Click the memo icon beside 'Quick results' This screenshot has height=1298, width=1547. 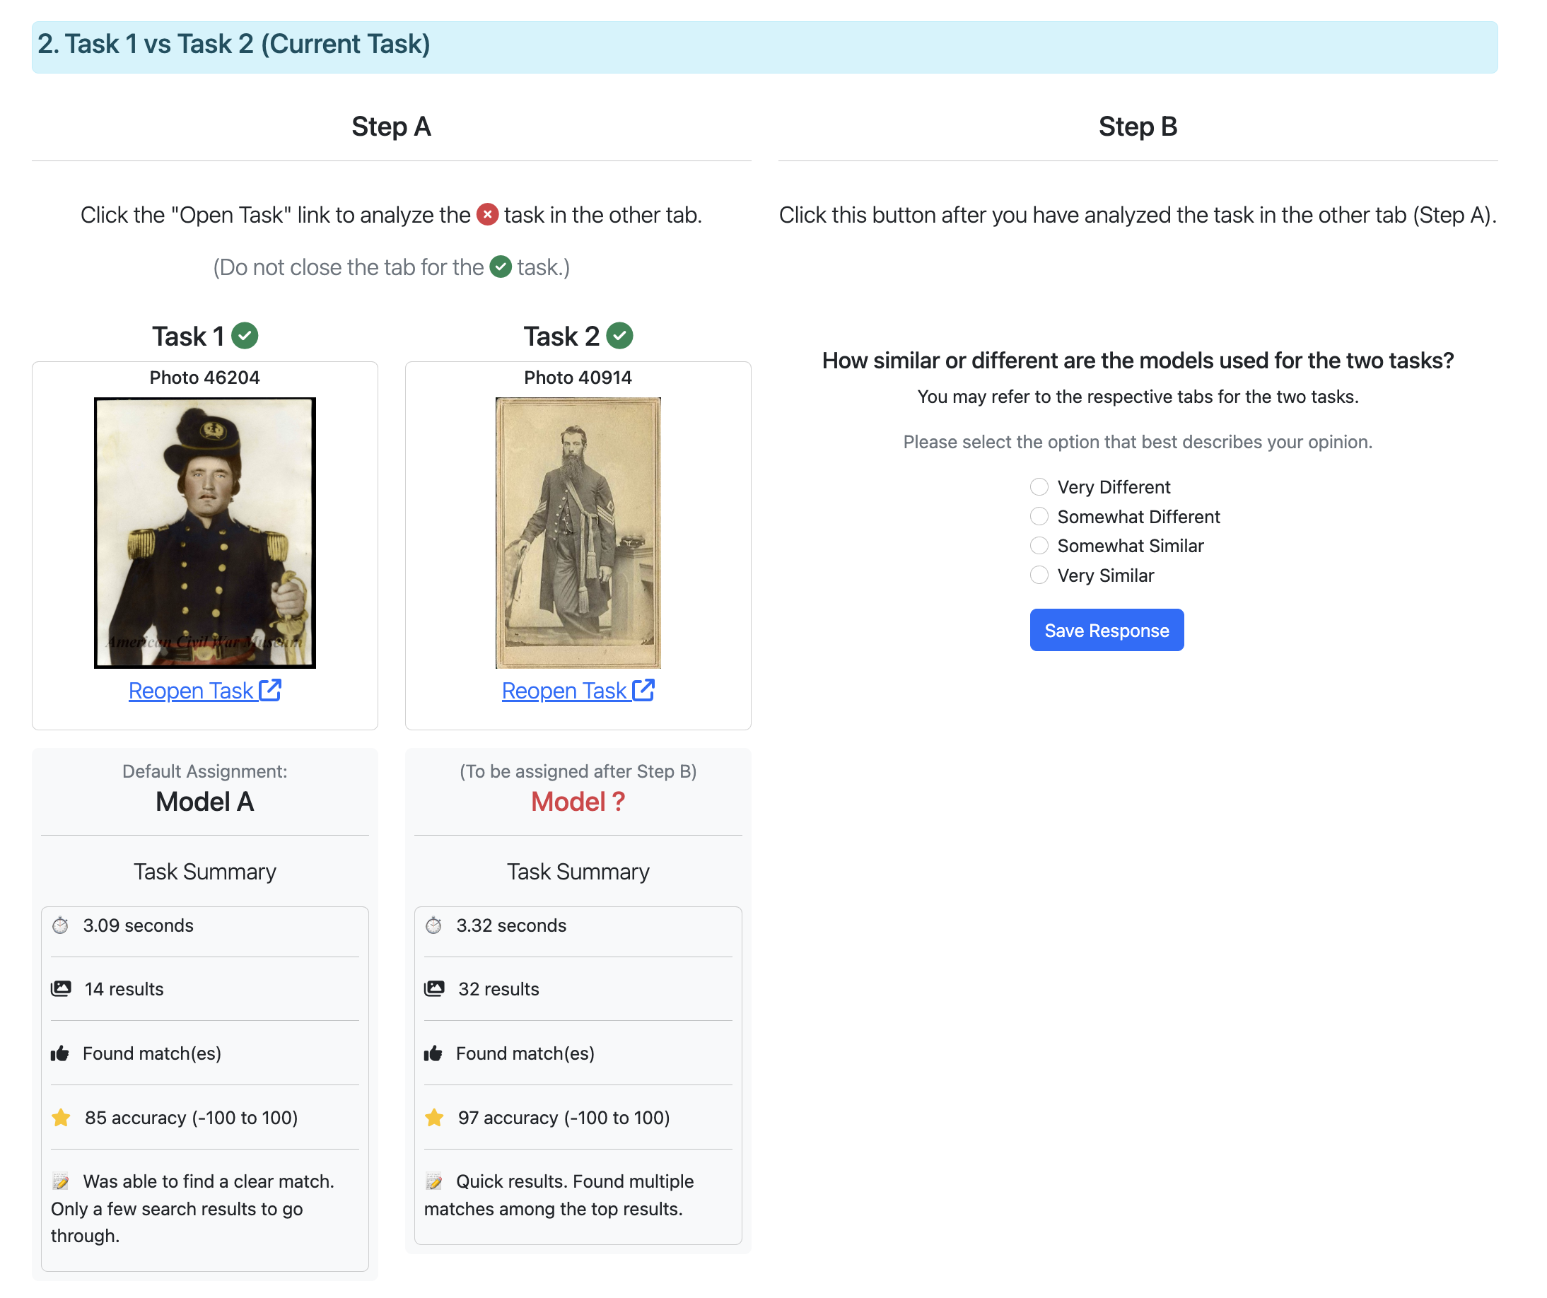(435, 1181)
